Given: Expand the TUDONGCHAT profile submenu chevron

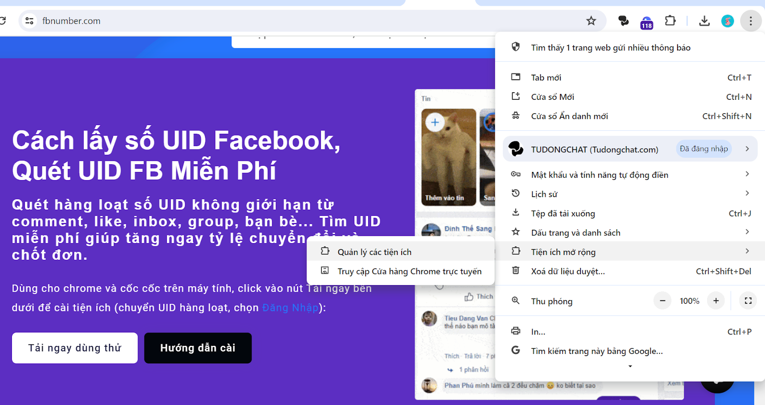Looking at the screenshot, I should pyautogui.click(x=747, y=149).
